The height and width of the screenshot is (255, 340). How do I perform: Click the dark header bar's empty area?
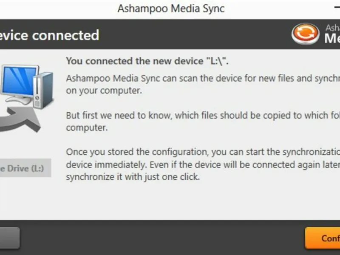tap(191, 35)
